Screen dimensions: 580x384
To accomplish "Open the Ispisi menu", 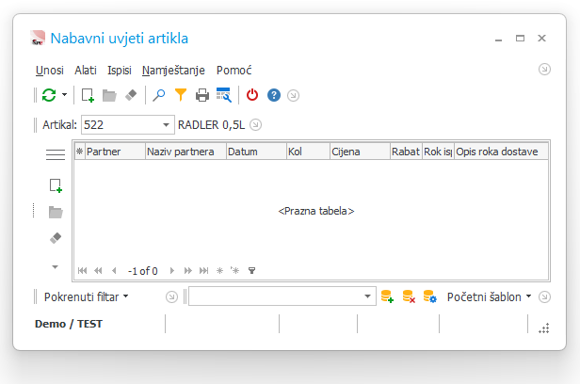I will 120,71.
